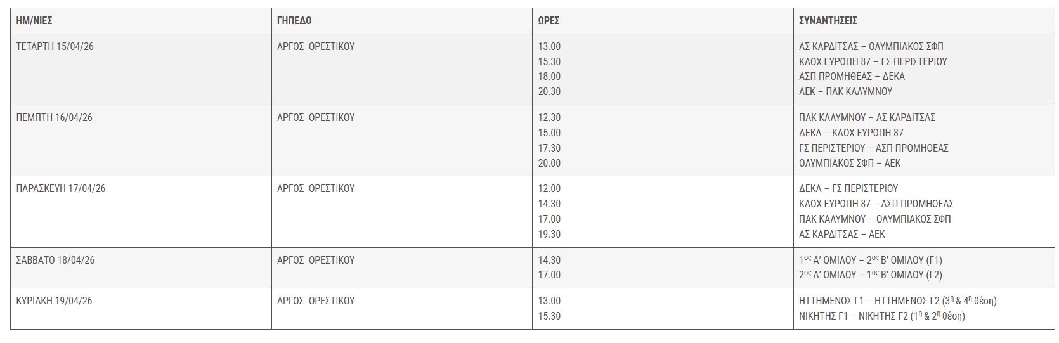The width and height of the screenshot is (1059, 343).
Task: Select the "ΑΕΚ – ΠΑΚ ΚΑΛΥΜΝΟΥ" match
Action: coord(845,92)
